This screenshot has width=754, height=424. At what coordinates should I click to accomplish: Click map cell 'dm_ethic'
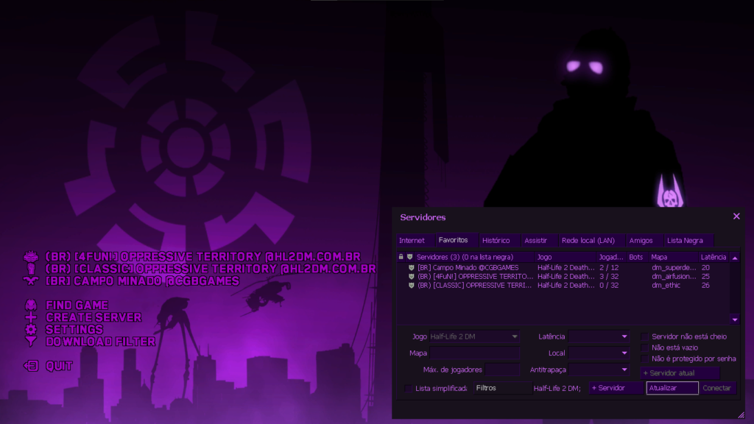(x=666, y=286)
